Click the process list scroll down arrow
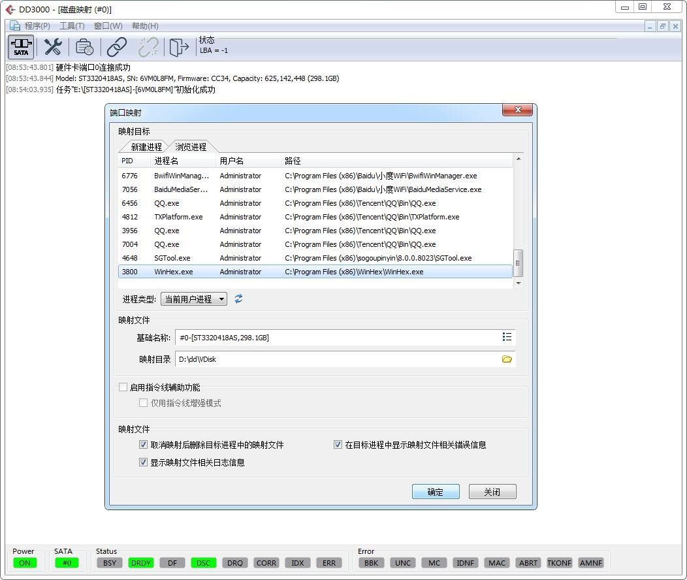The height and width of the screenshot is (580, 687). 519,283
